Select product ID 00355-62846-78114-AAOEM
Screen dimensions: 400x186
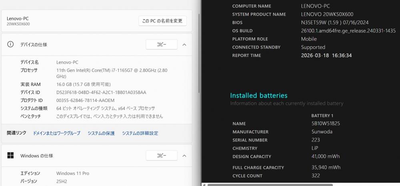point(85,100)
